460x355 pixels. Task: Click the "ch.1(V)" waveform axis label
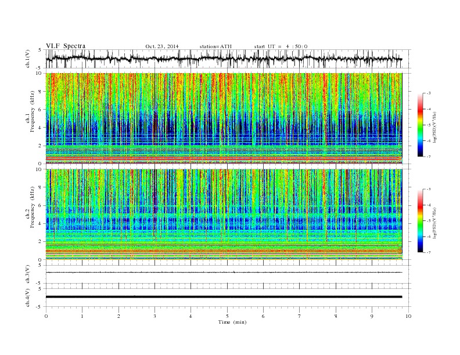tap(27, 59)
